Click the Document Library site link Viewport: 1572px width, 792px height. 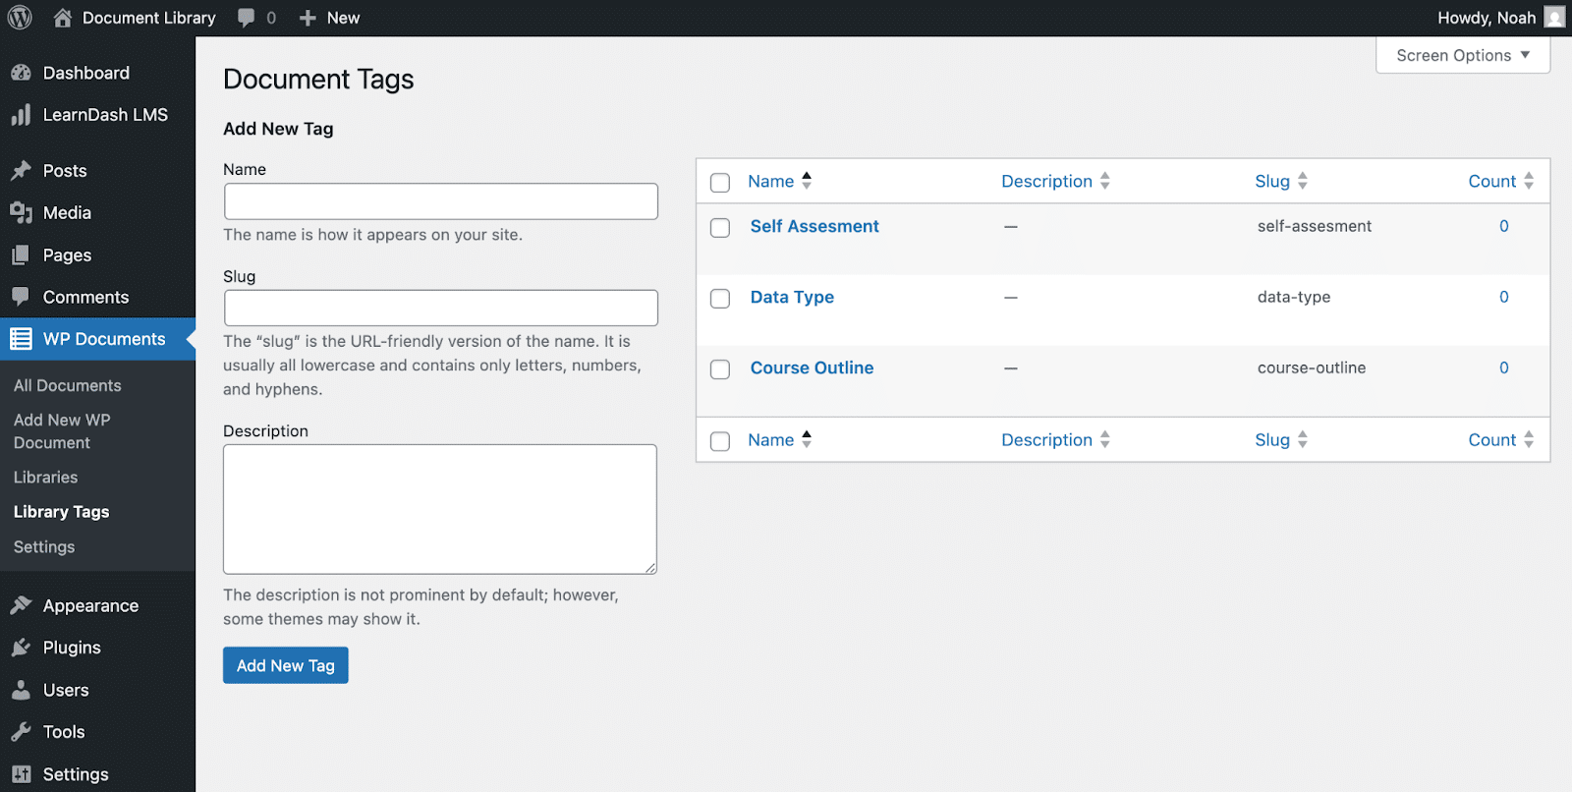148,18
